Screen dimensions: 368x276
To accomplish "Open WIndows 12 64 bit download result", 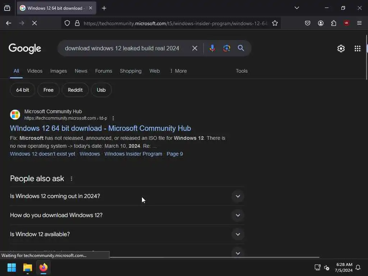I will 101,128.
